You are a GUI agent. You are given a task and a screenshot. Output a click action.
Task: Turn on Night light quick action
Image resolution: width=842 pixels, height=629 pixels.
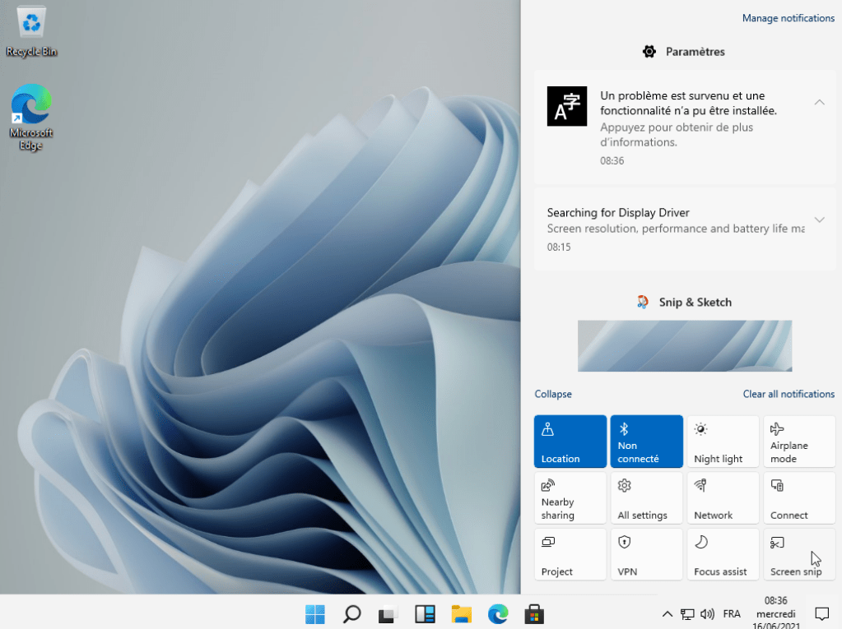(x=723, y=442)
